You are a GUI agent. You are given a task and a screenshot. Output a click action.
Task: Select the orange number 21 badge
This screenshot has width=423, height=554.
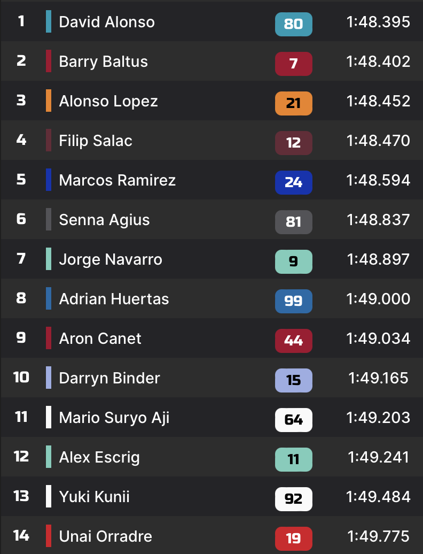293,103
